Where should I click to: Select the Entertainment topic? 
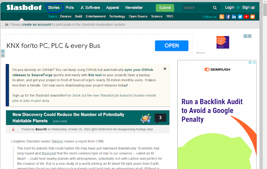pos(96,17)
